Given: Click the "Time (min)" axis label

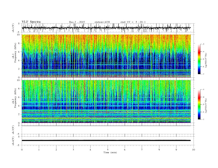Looking at the screenshot, I should 110,152.
